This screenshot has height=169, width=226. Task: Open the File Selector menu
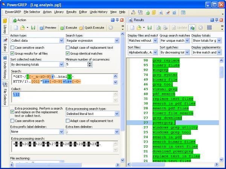32,12
